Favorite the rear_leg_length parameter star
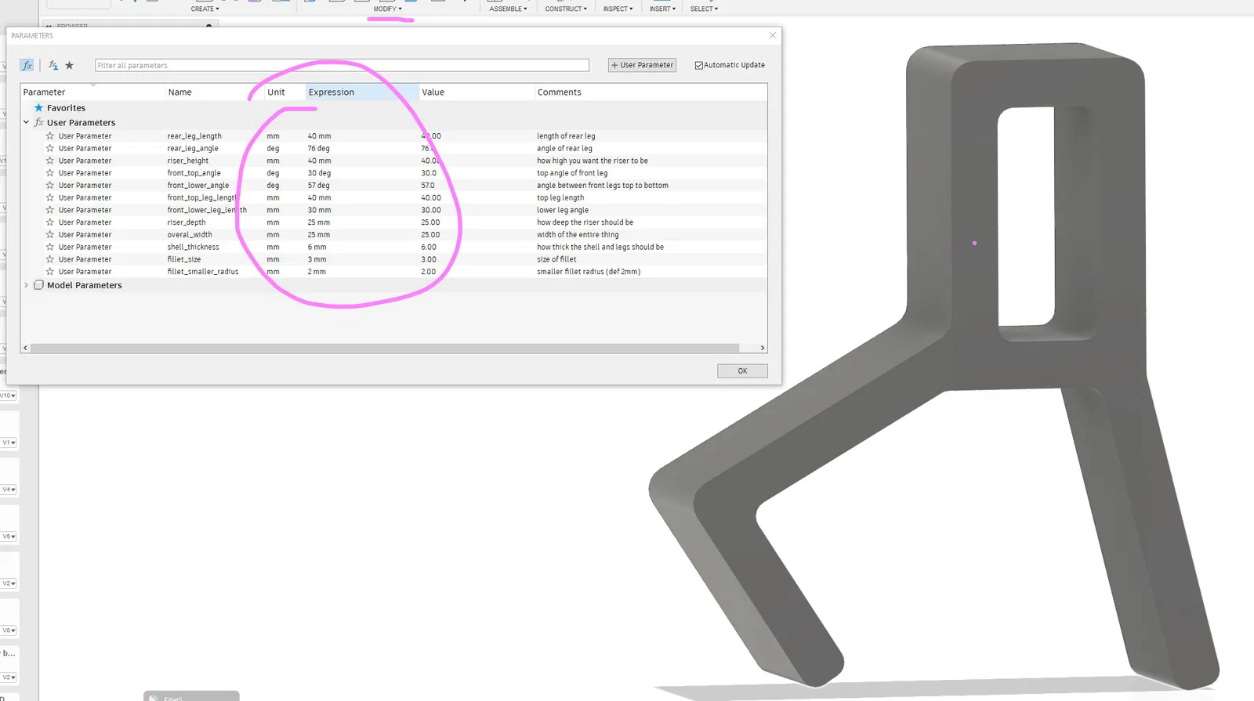Image resolution: width=1254 pixels, height=701 pixels. click(x=50, y=136)
